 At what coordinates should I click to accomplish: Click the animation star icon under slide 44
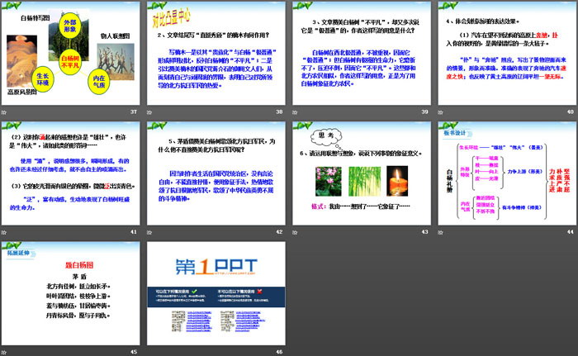pyautogui.click(x=440, y=232)
